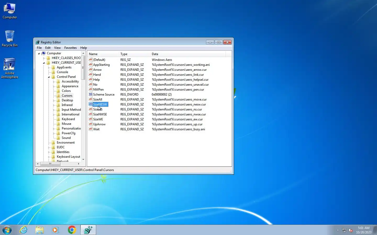
Task: Collapse HKEY_CURRENT_USER node
Action: click(x=44, y=63)
